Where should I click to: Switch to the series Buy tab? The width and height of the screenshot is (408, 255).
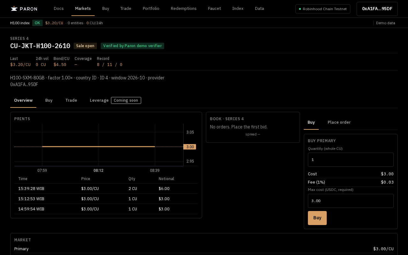click(x=49, y=100)
